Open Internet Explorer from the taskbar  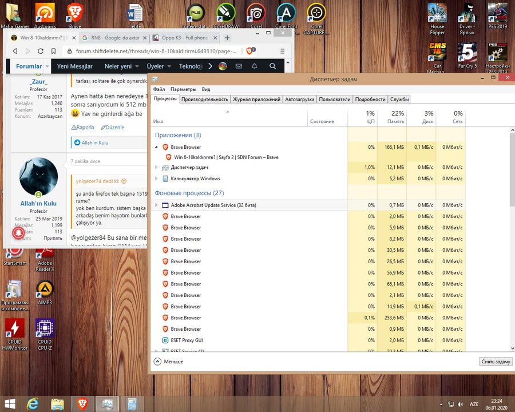(x=32, y=403)
